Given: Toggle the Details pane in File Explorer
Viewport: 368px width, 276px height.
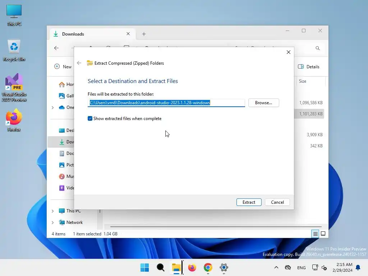Looking at the screenshot, I should click(309, 66).
